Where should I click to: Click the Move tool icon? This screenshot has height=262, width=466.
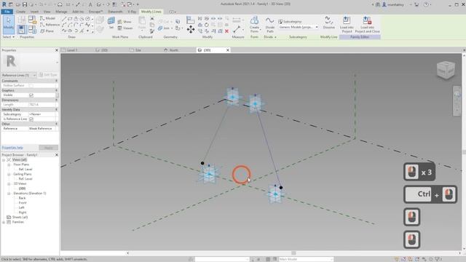191,29
